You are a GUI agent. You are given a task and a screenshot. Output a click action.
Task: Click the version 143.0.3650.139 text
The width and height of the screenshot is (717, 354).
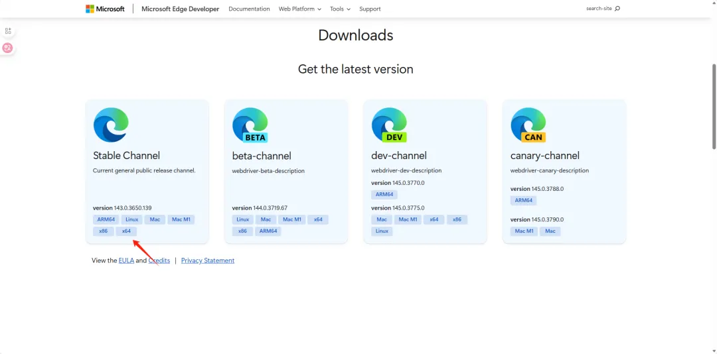coord(122,208)
